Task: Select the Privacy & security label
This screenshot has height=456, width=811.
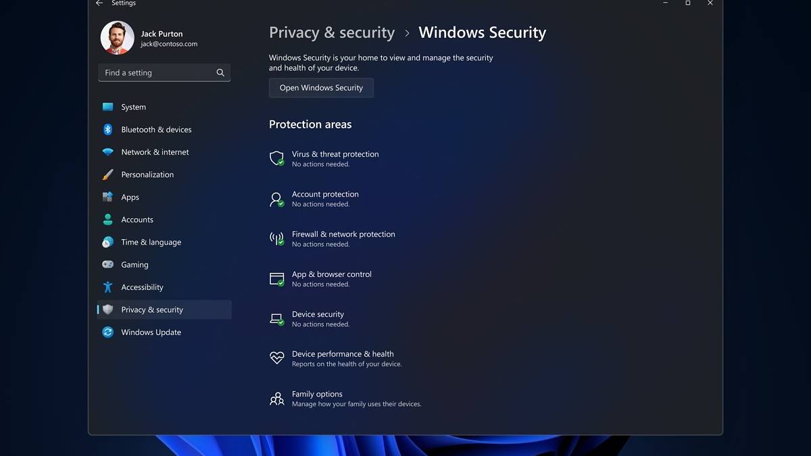Action: click(x=152, y=309)
